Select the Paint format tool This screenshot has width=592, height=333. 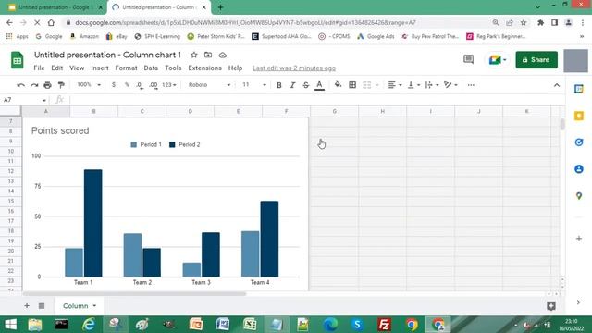[61, 85]
